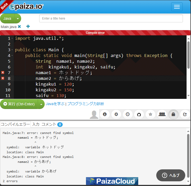
Task: Click the share export icon
Action: [x=185, y=114]
